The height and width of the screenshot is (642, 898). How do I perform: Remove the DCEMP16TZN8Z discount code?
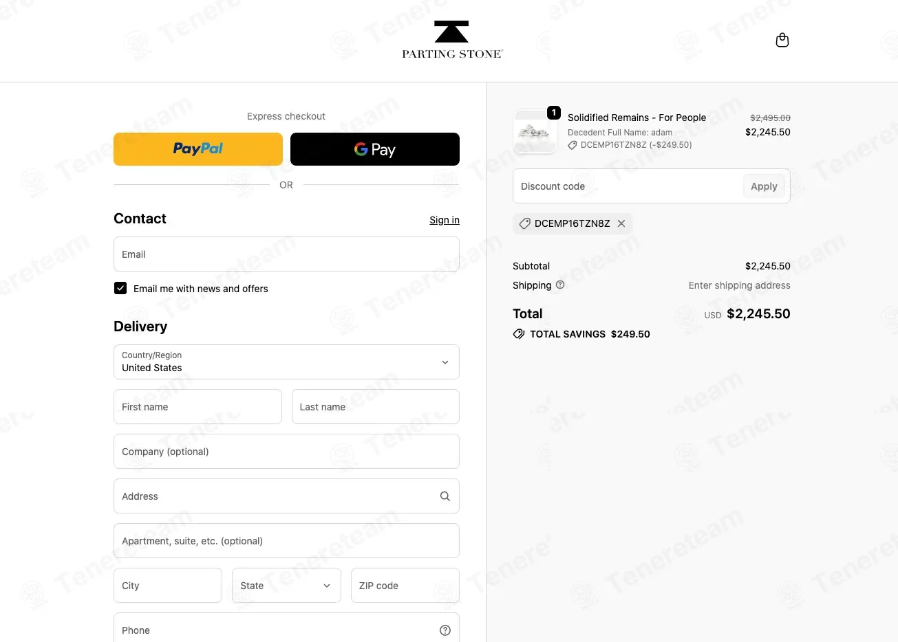(x=621, y=223)
